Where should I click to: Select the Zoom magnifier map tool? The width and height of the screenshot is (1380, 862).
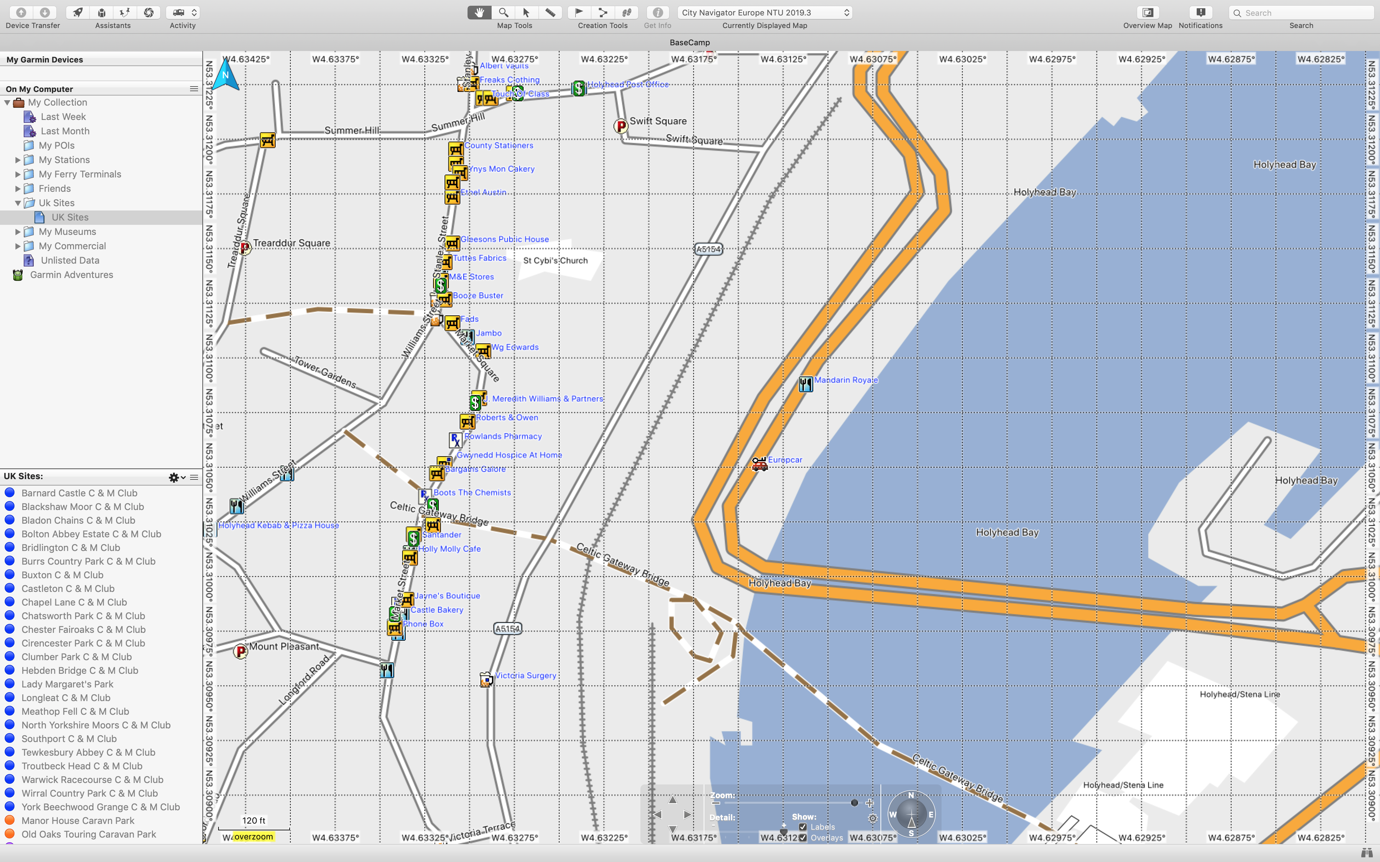click(503, 13)
